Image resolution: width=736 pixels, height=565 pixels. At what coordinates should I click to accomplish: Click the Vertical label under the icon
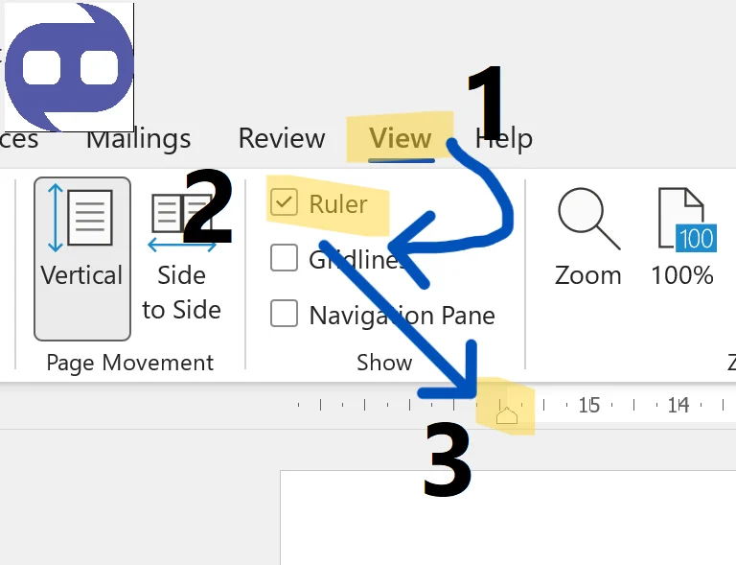click(81, 275)
